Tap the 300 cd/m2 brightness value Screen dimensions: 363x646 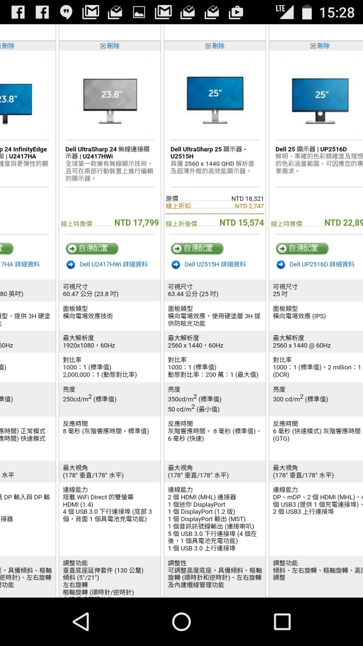click(x=300, y=399)
